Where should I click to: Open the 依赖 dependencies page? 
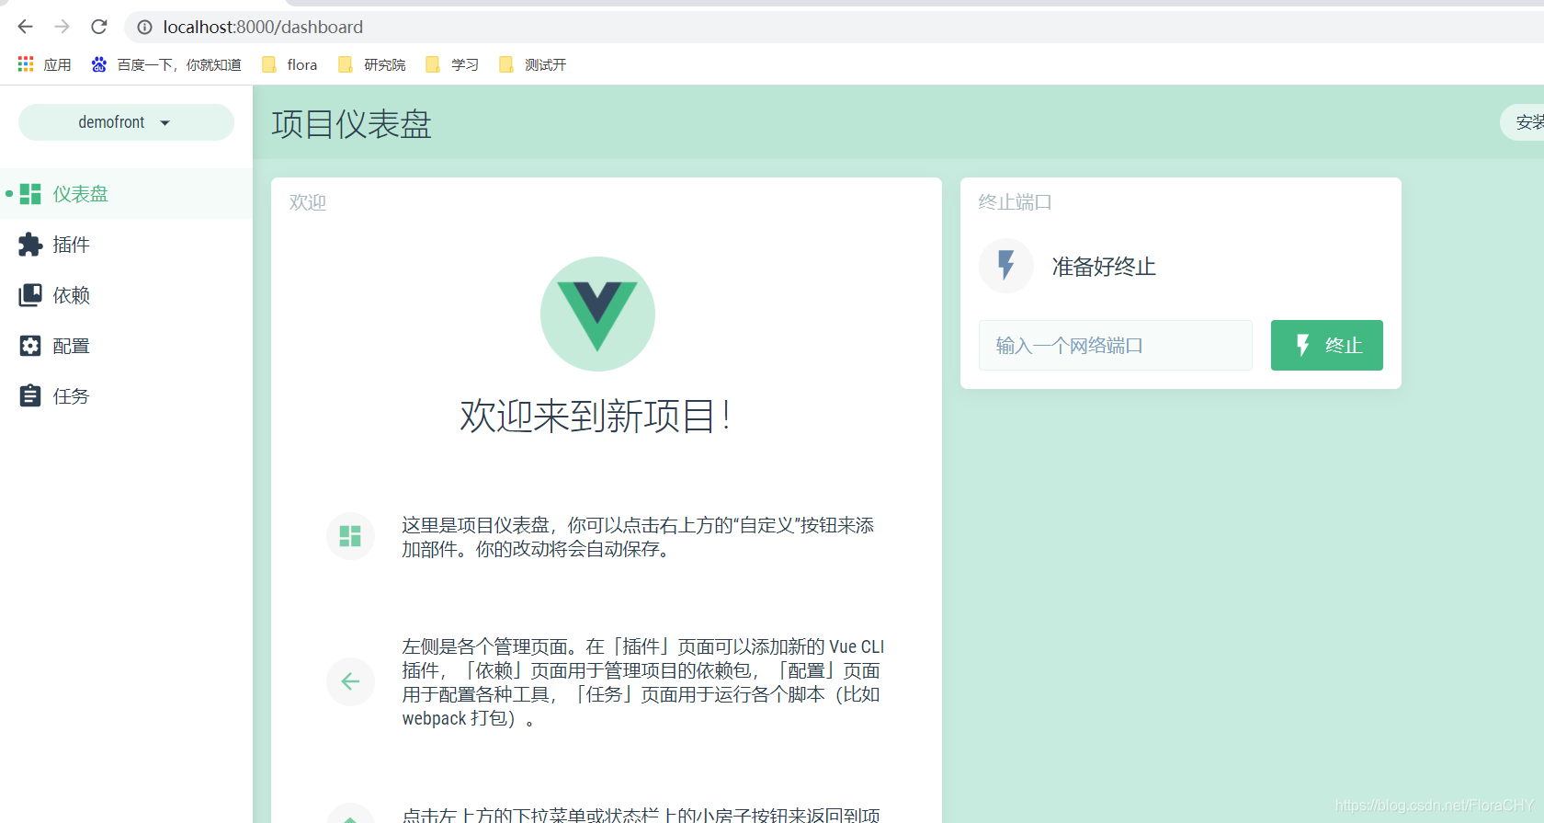click(126, 295)
